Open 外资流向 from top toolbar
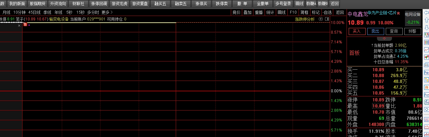 pyautogui.click(x=58, y=4)
